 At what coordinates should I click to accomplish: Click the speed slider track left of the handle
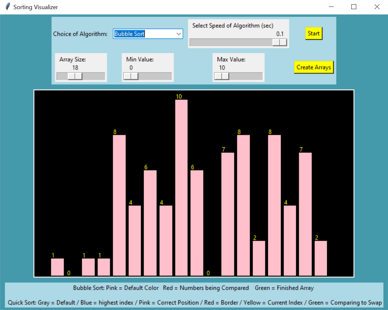[229, 42]
